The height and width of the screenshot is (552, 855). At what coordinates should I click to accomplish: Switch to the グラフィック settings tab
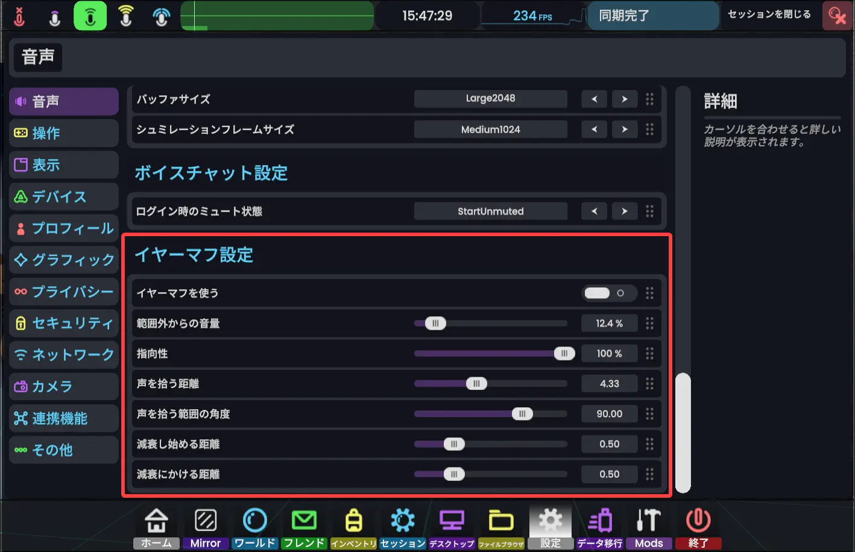pyautogui.click(x=63, y=260)
